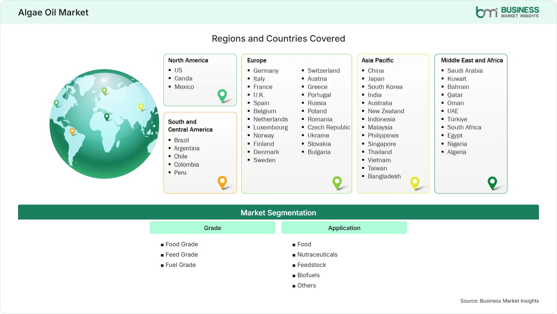Select the Grade segmentation header
This screenshot has height=314, width=557.
pos(213,228)
